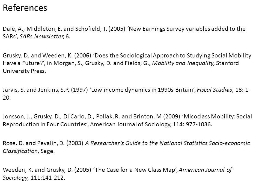Click the italic SARs Newsletter title
The height and width of the screenshot is (196, 262).
pyautogui.click(x=42, y=36)
